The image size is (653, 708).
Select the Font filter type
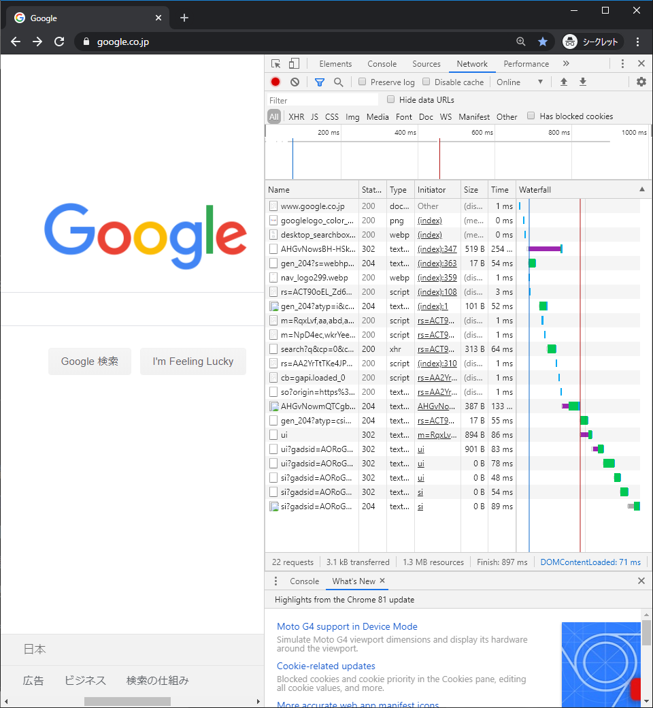tap(404, 117)
